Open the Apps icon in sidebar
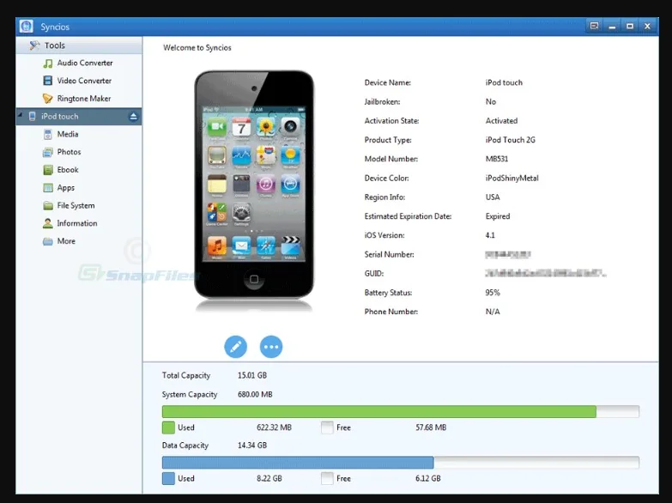The height and width of the screenshot is (503, 672). click(48, 188)
